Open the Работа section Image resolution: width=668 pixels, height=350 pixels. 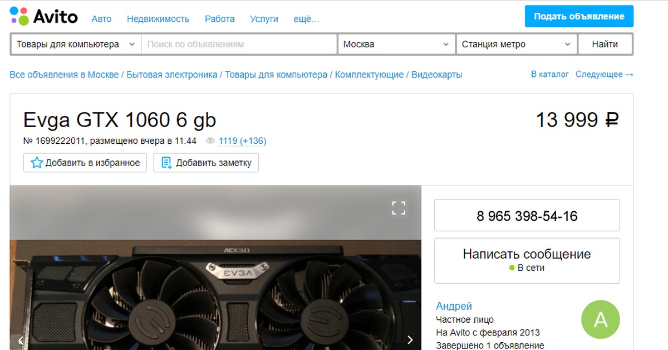(220, 19)
